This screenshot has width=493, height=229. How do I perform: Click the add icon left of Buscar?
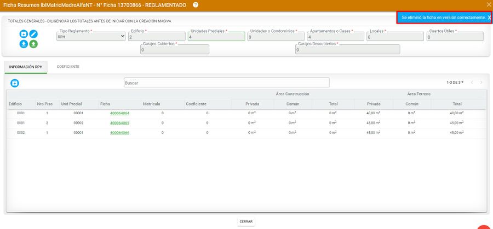point(15,83)
